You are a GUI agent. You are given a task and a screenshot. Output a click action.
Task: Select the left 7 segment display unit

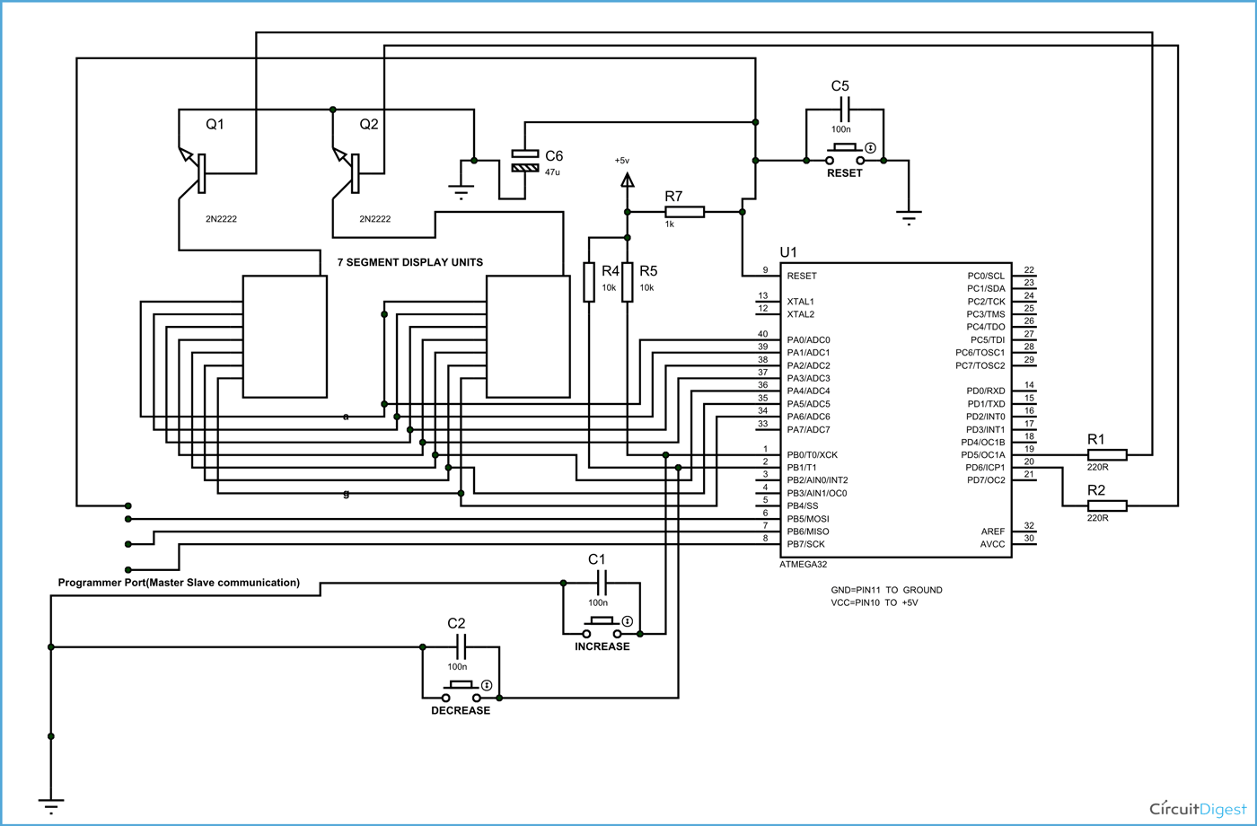(283, 337)
